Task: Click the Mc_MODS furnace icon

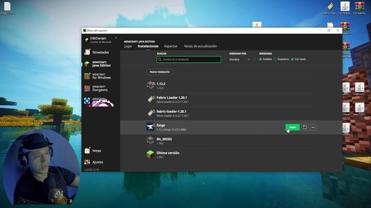Action: click(x=151, y=140)
